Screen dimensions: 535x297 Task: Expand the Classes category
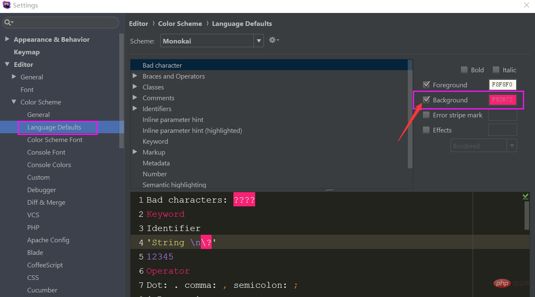(135, 87)
